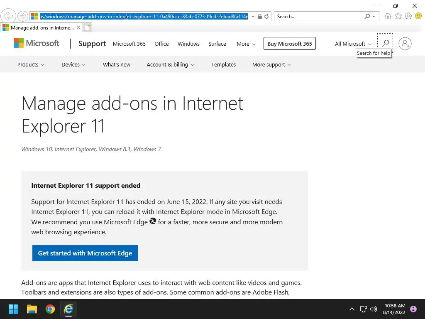Click the Internet Explorer 11 support ended heading

pyautogui.click(x=85, y=186)
